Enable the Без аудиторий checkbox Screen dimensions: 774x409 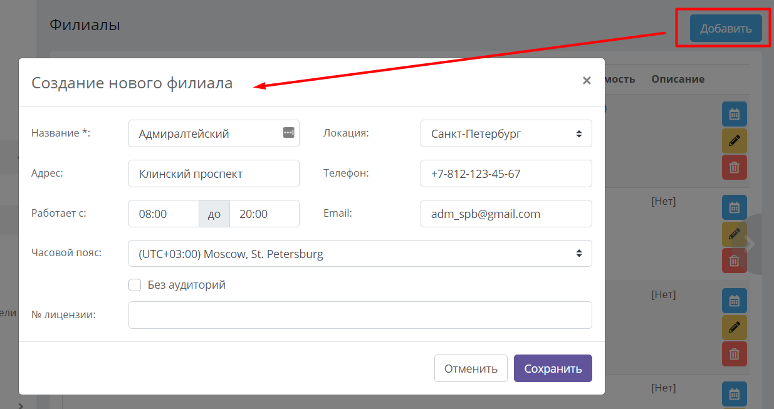point(135,285)
